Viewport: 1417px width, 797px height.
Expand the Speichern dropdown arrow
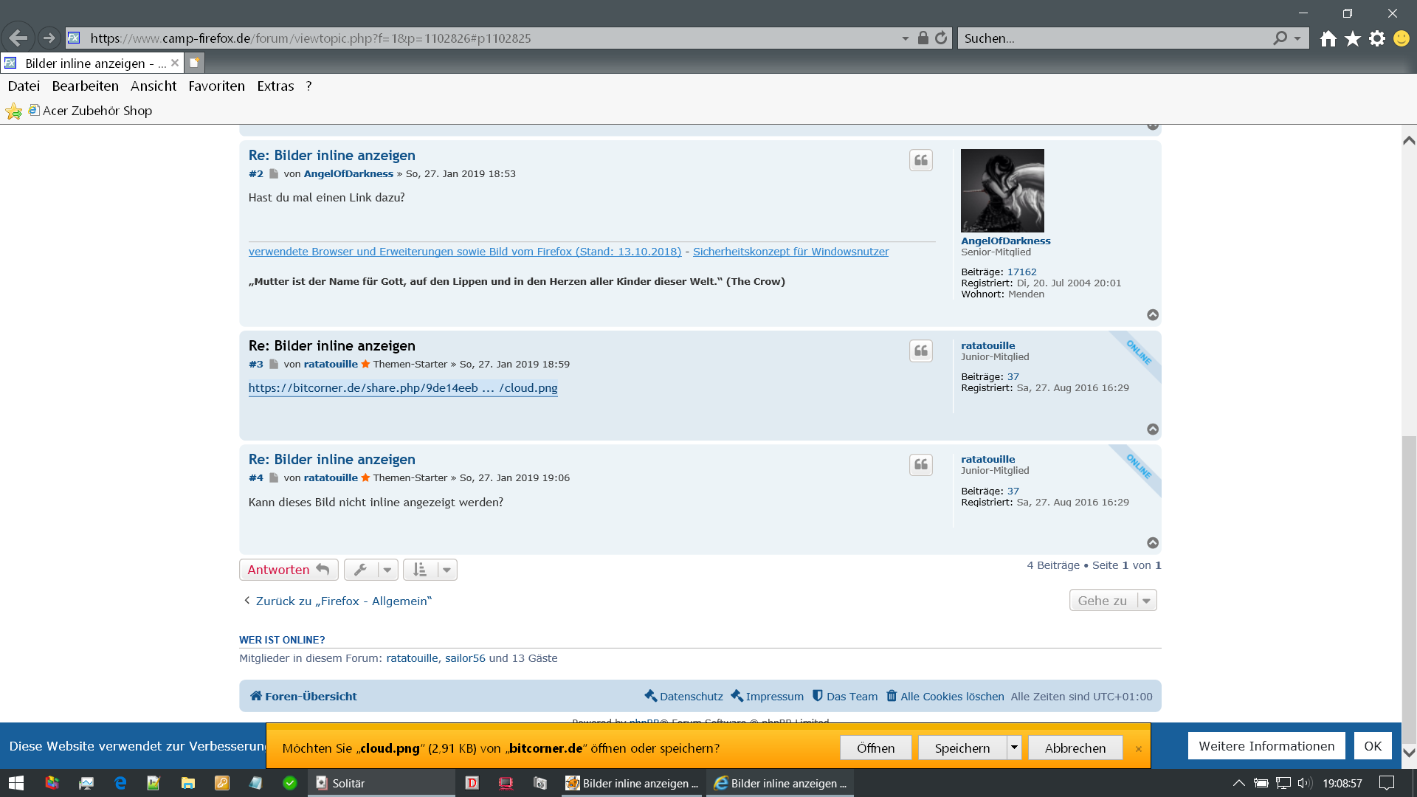pos(1014,748)
